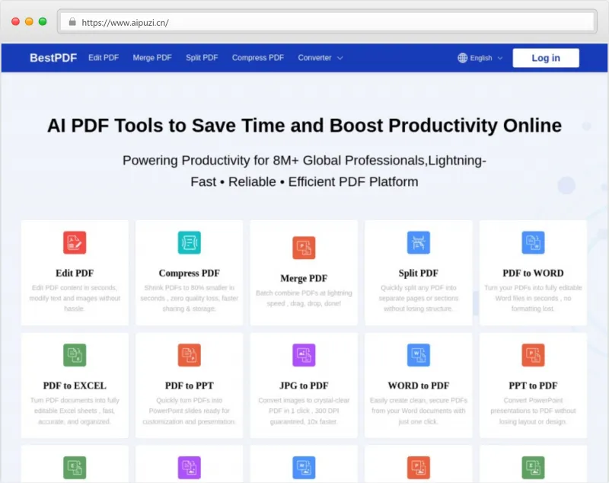Click the WORD to PDF icon

tap(419, 355)
